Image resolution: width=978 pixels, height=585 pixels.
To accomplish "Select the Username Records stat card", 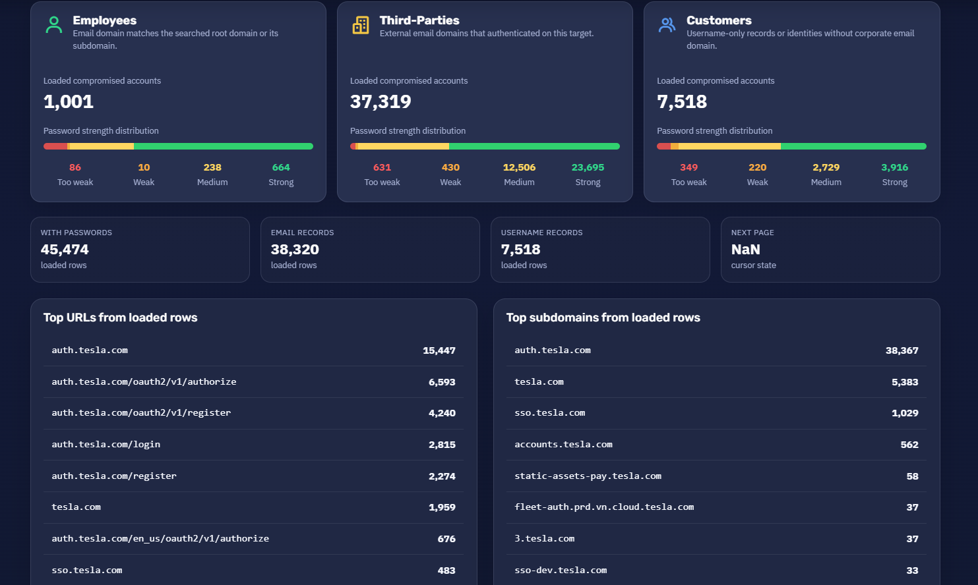I will coord(600,250).
